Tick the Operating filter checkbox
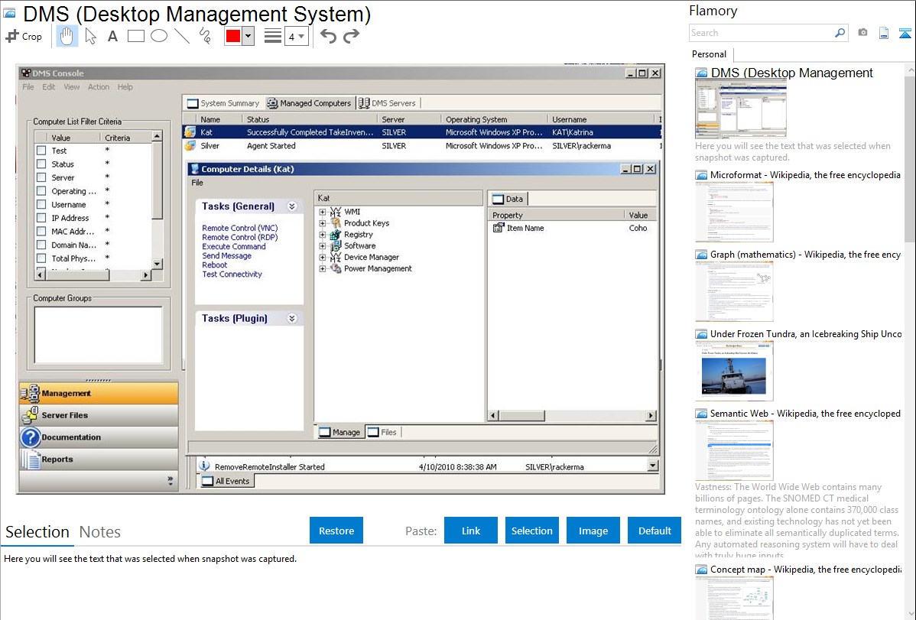The height and width of the screenshot is (620, 916). [x=41, y=191]
